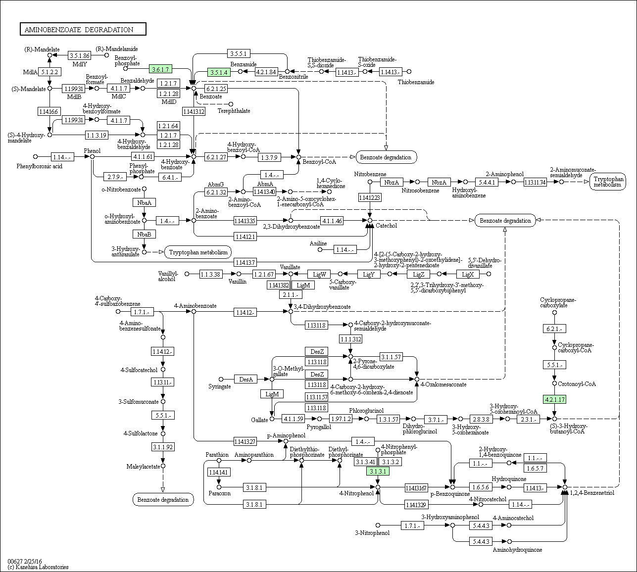Image resolution: width=637 pixels, height=572 pixels.
Task: Open the 3.1.1.92 enzyme box
Action: click(x=163, y=447)
